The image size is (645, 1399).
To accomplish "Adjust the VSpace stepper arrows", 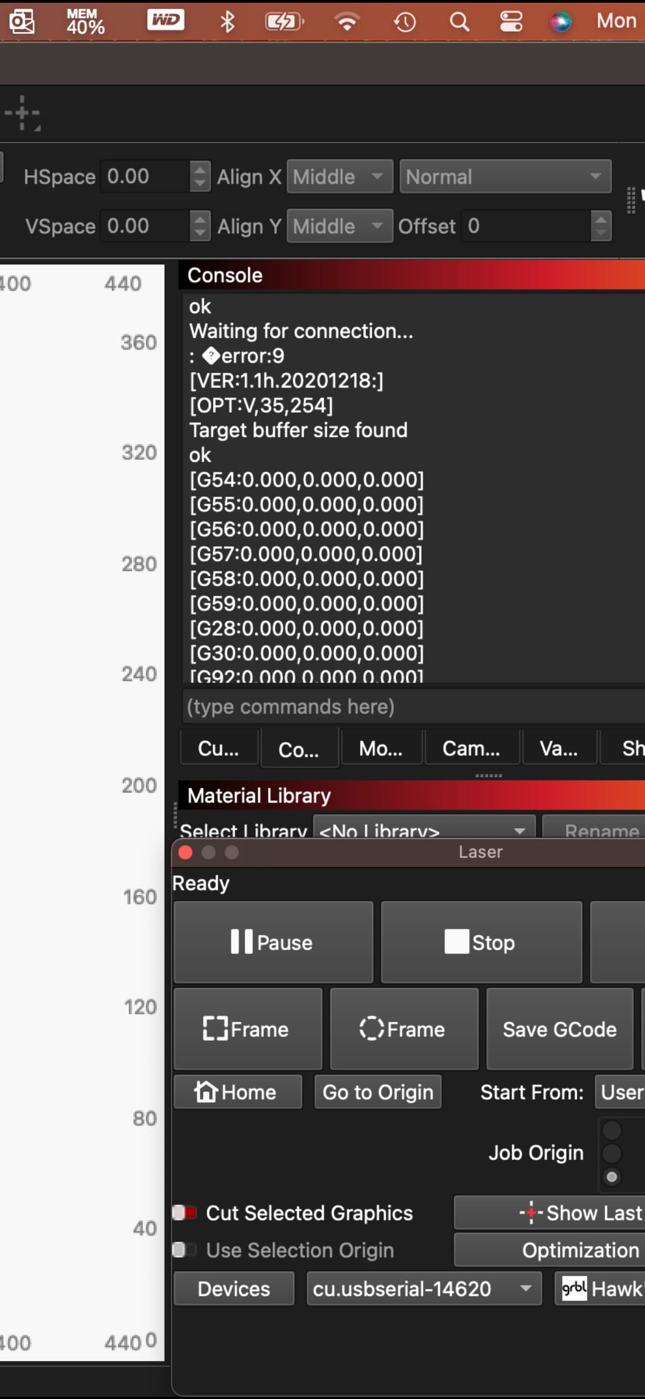I will (200, 226).
